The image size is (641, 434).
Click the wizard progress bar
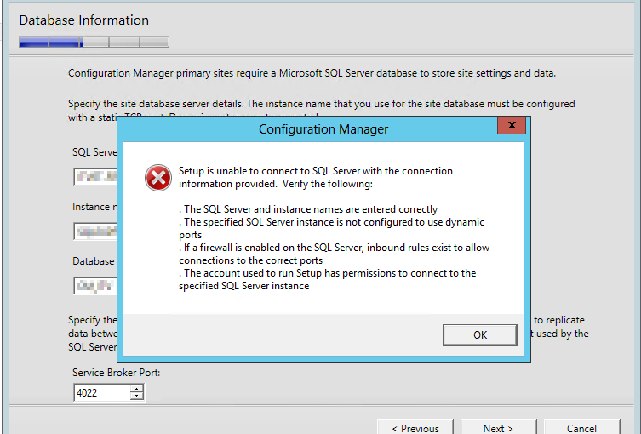[94, 42]
